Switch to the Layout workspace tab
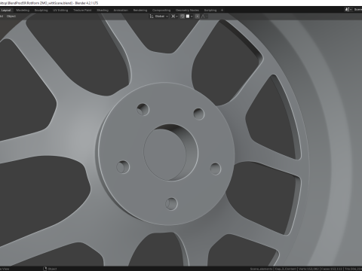The height and width of the screenshot is (271, 362). click(6, 11)
